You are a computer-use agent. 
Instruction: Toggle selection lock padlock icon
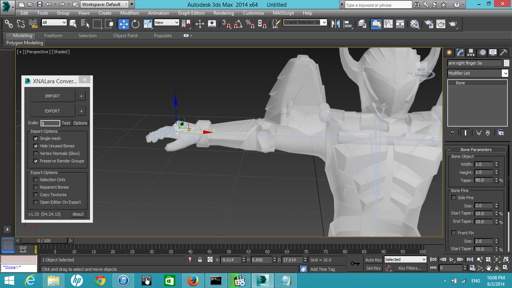pyautogui.click(x=200, y=259)
